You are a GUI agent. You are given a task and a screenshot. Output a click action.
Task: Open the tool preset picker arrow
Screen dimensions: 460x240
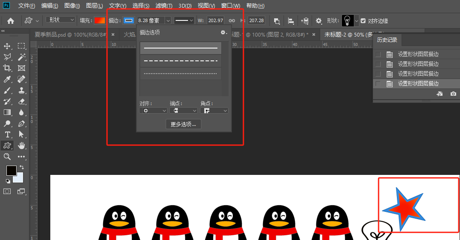point(37,21)
